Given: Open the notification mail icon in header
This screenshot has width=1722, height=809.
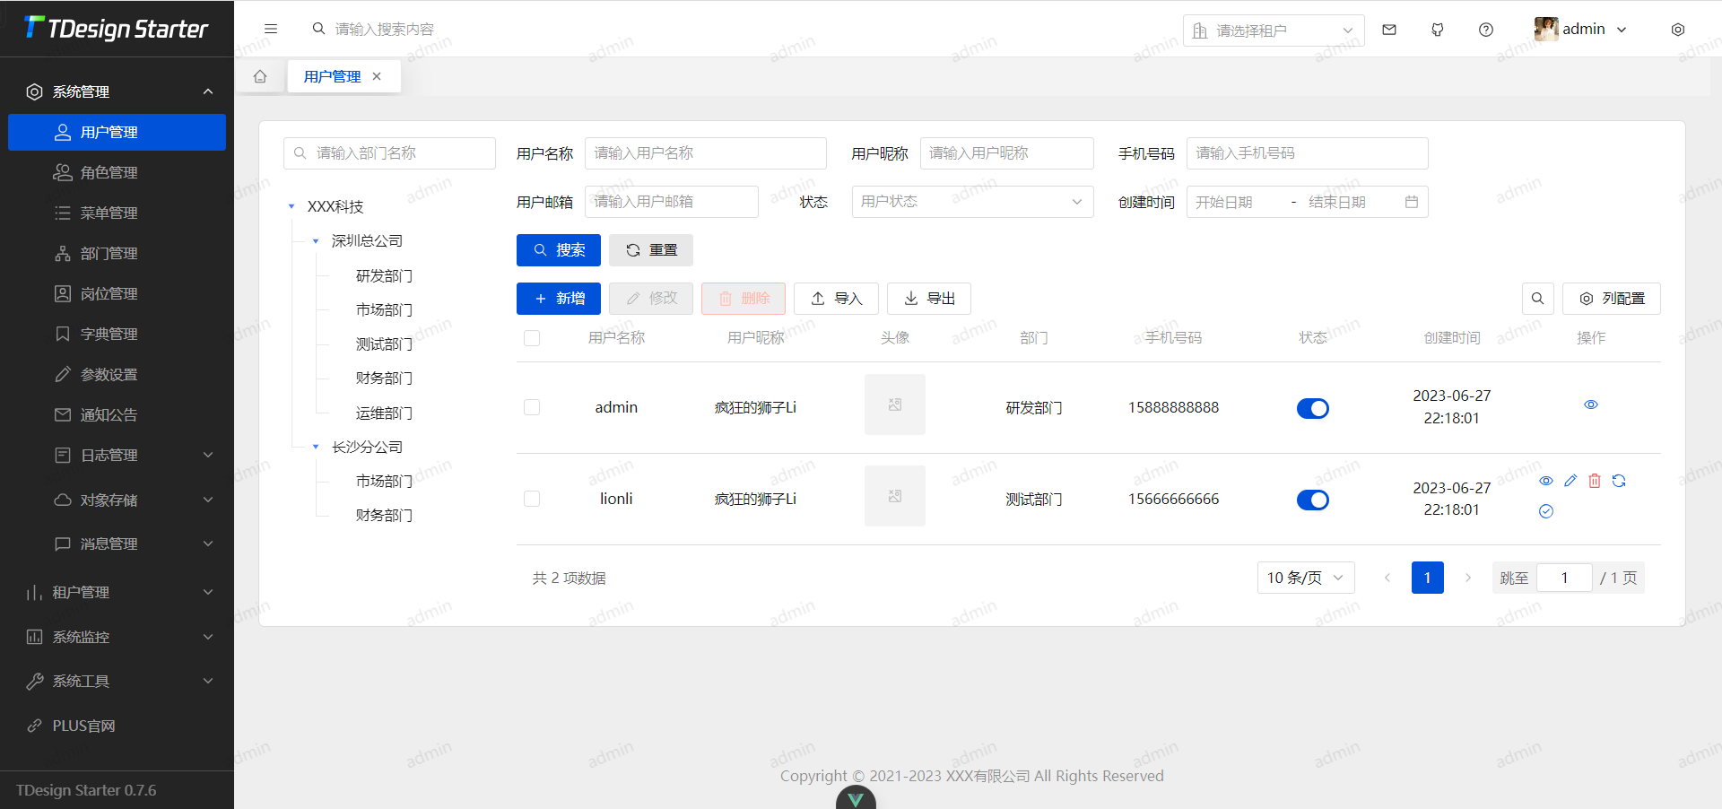Looking at the screenshot, I should pos(1388,29).
